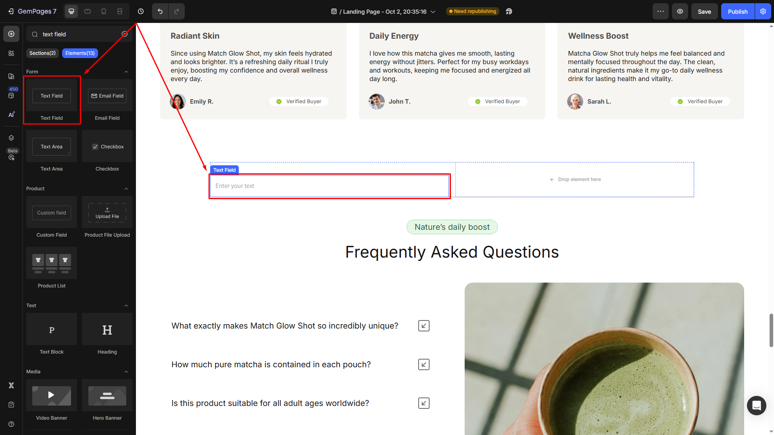Click the Enter your text field
Screen dimensions: 774x435
coord(329,186)
